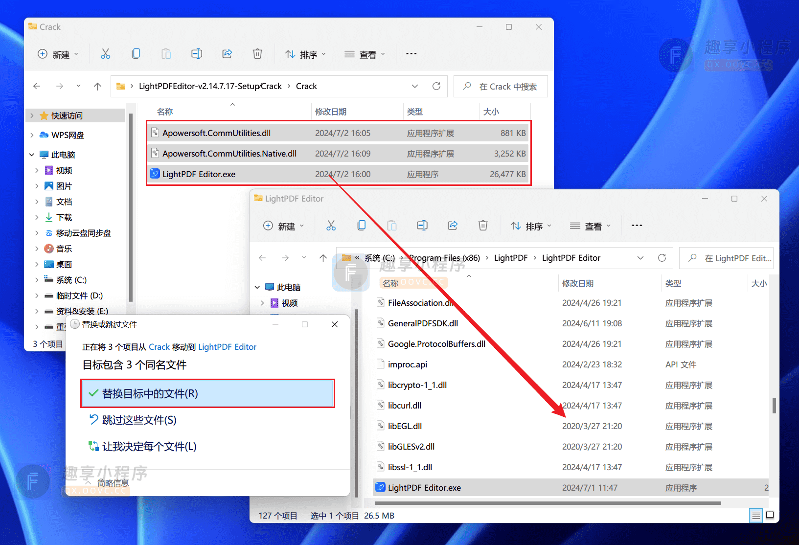Click Delete icon in LightPDF Editor window
Viewport: 799px width, 545px height.
(483, 226)
